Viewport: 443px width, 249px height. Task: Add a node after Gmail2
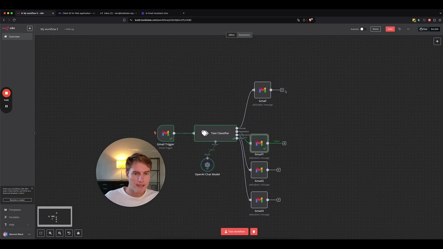click(x=279, y=170)
